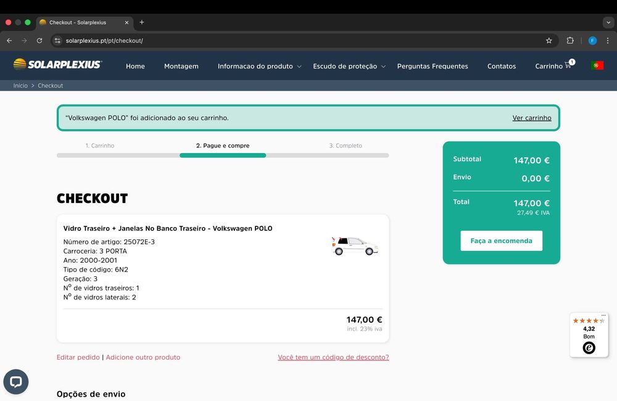This screenshot has height=401, width=617.
Task: Click the site information icon in address bar
Action: click(57, 41)
